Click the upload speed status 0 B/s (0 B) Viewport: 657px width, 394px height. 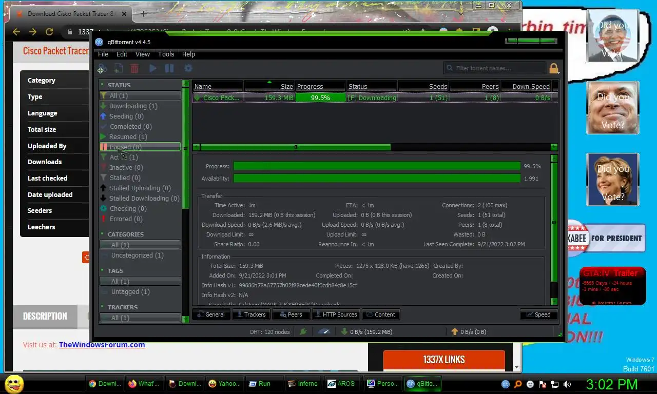468,332
